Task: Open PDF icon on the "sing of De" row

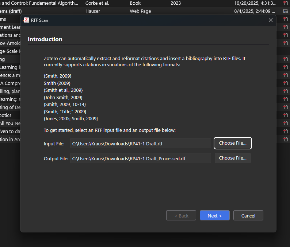Action: click(x=286, y=107)
